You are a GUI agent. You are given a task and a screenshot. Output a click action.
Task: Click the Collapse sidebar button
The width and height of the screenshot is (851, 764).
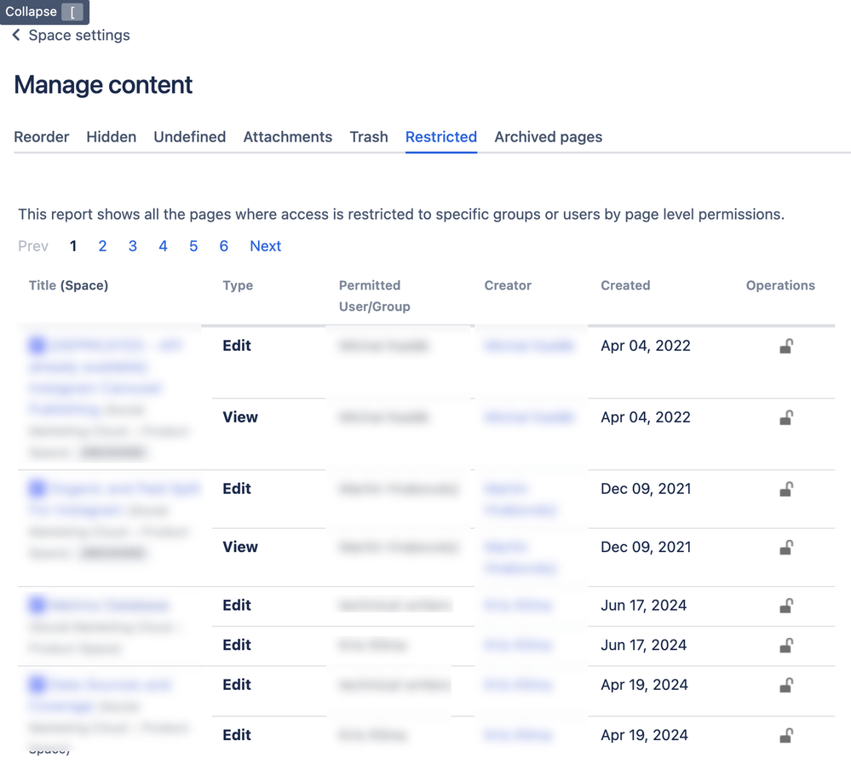tap(44, 11)
